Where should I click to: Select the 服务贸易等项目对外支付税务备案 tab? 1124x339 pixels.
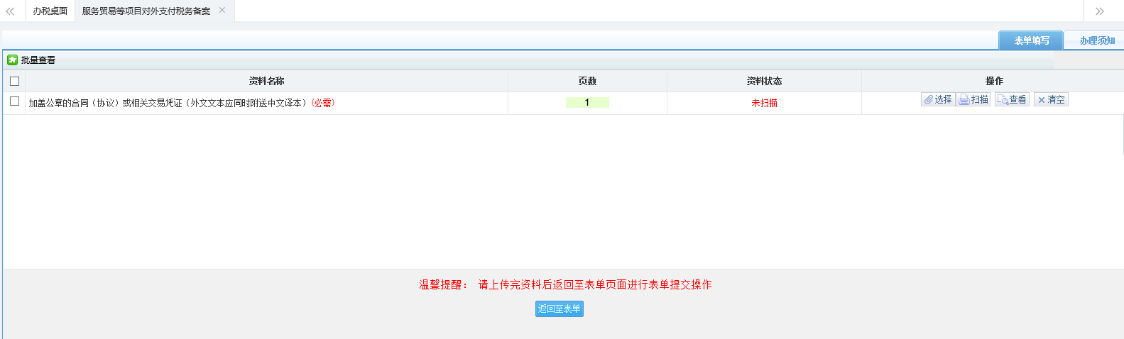coord(146,11)
